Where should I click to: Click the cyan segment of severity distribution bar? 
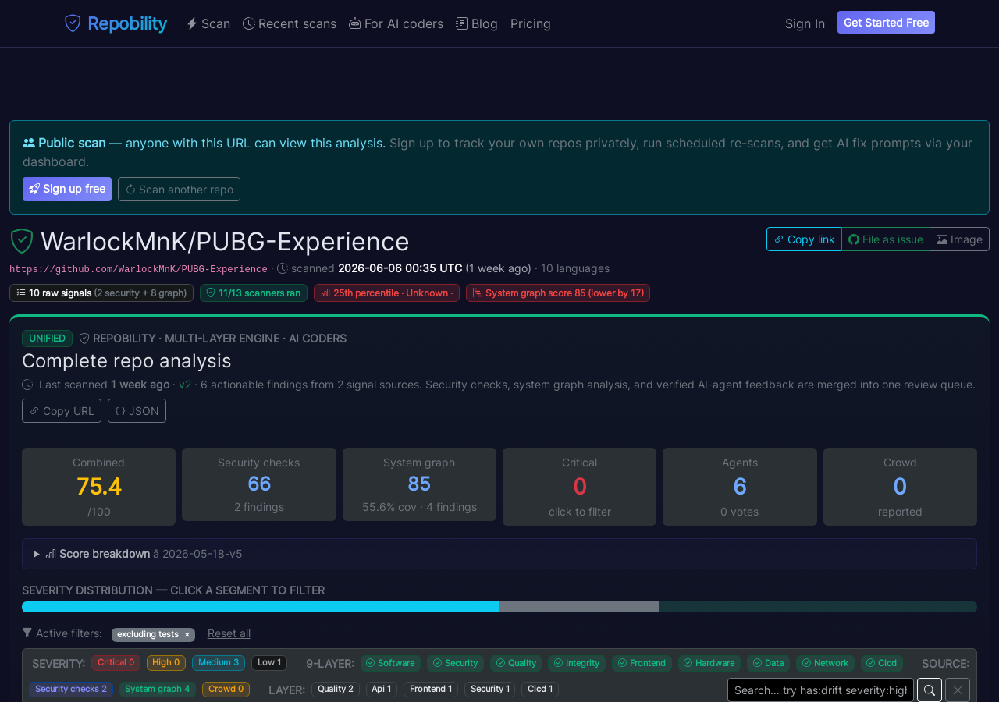(x=261, y=607)
